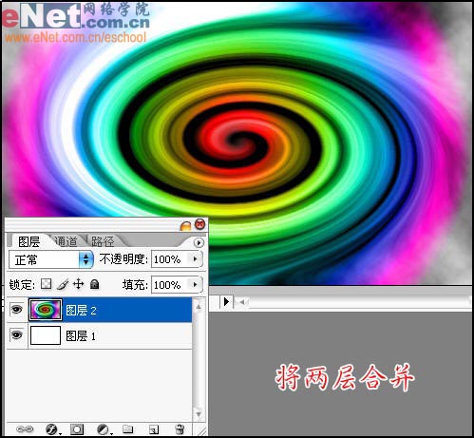Click the link layers icon
The image size is (474, 438).
click(25, 429)
